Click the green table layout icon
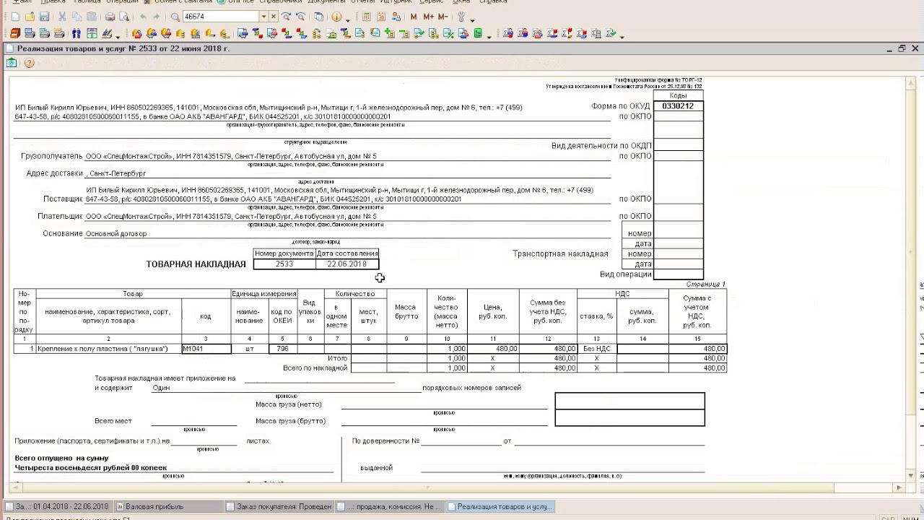This screenshot has width=924, height=520. pos(92,33)
